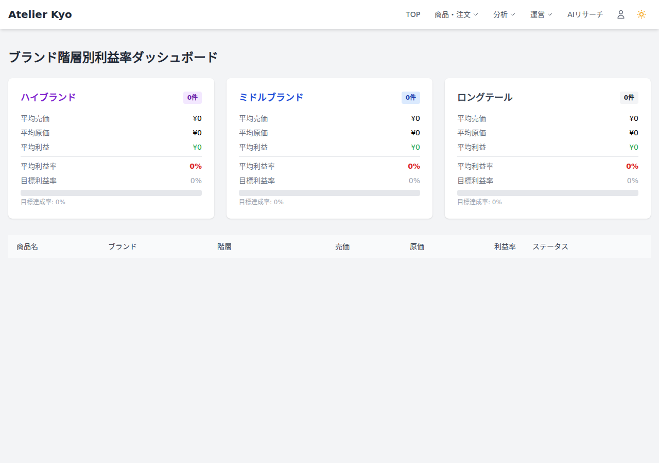Click the 商品名 column header
This screenshot has width=659, height=463.
pyautogui.click(x=27, y=246)
